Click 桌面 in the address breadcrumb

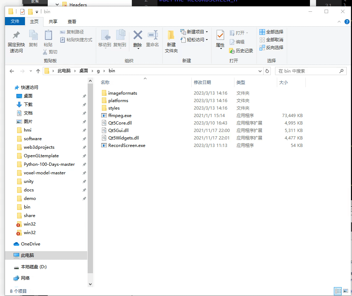[x=83, y=71]
